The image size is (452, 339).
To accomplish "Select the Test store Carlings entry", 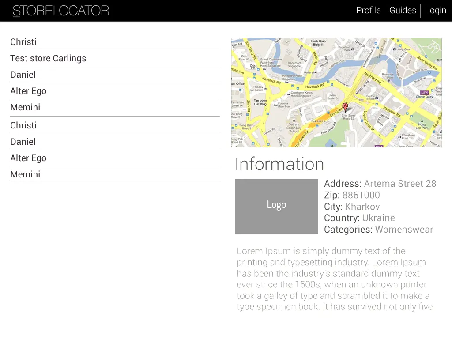I will (x=48, y=58).
